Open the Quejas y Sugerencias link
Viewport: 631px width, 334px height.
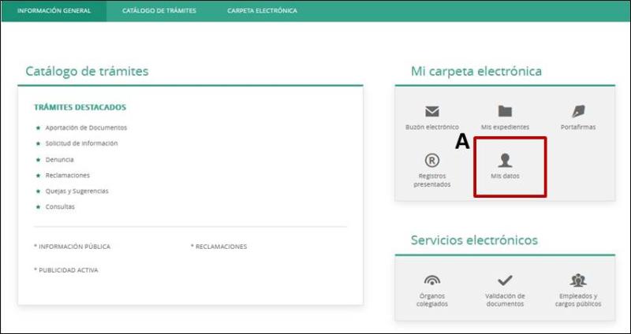click(77, 191)
